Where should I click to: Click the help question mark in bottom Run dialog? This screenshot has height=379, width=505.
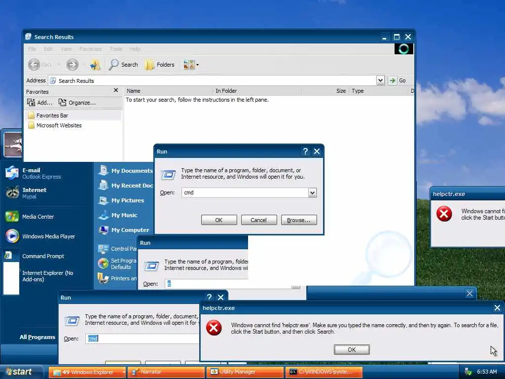pos(209,297)
